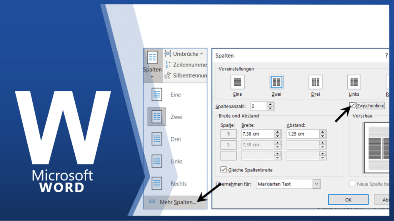This screenshot has height=221, width=394.
Task: Enable the Neue Spalte beginnen checkbox
Action: click(x=352, y=184)
